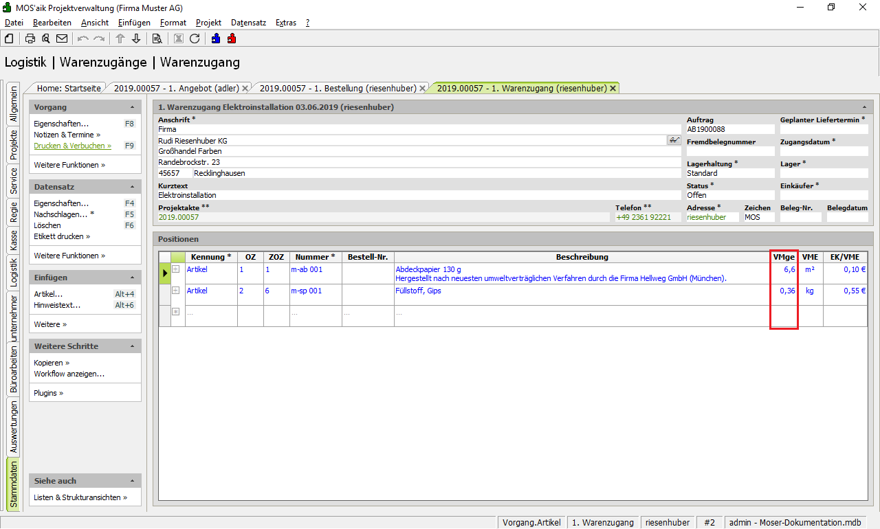This screenshot has height=529, width=880.
Task: Open the Projekt menu
Action: click(x=208, y=23)
